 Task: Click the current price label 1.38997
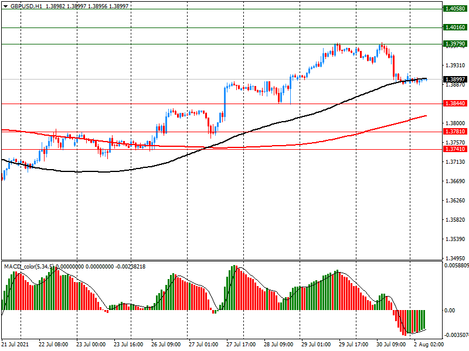click(455, 80)
